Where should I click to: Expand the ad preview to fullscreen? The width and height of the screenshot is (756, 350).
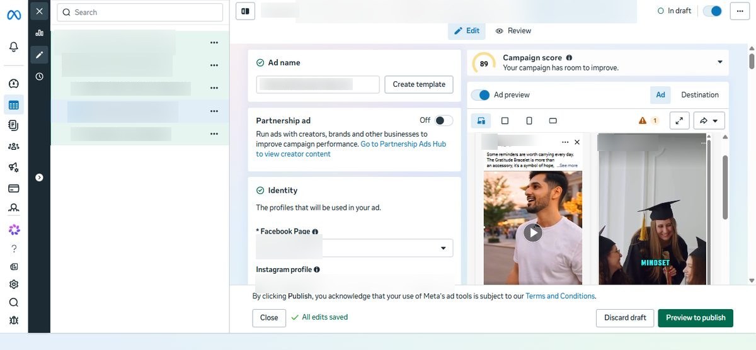[x=679, y=120]
